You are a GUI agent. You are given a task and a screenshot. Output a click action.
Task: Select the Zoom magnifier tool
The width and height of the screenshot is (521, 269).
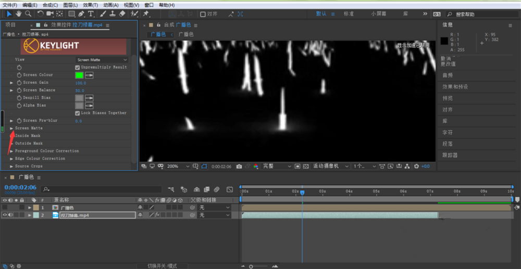28,14
